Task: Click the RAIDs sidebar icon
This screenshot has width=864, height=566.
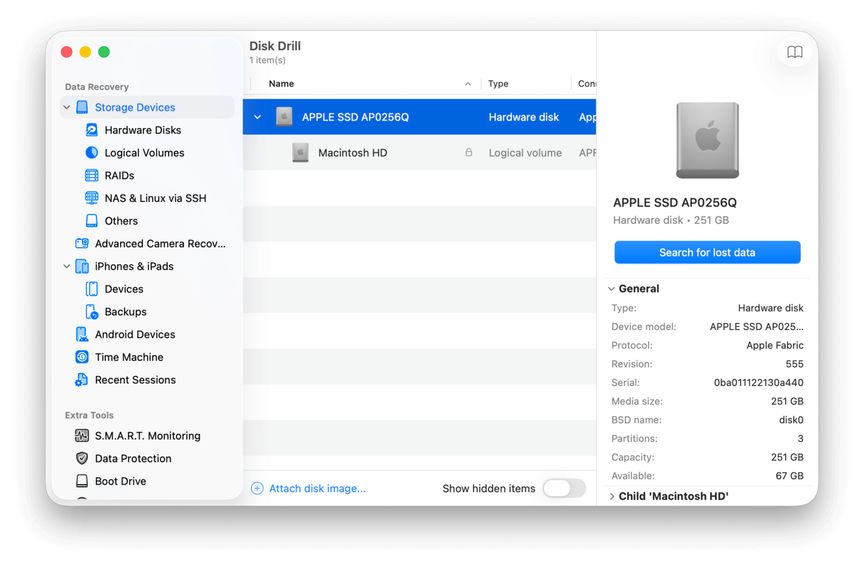Action: [x=92, y=175]
